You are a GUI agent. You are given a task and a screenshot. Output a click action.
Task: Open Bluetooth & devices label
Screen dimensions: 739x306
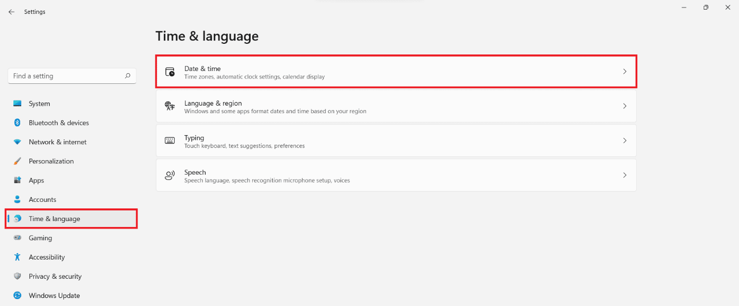coord(59,123)
